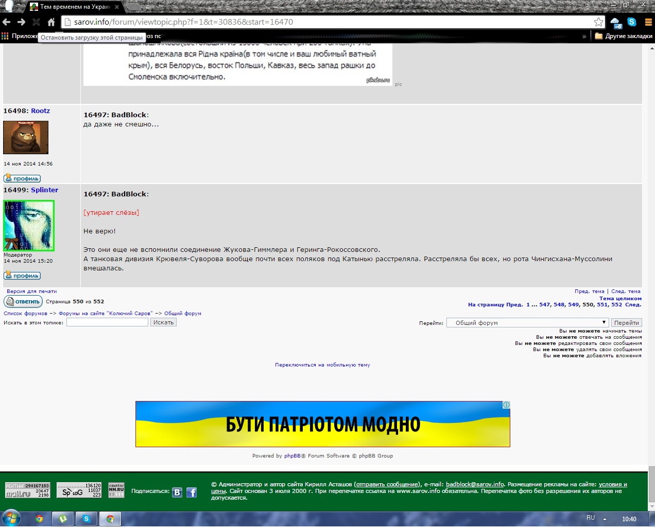Click the browser back arrow
The height and width of the screenshot is (530, 655).
[7, 22]
